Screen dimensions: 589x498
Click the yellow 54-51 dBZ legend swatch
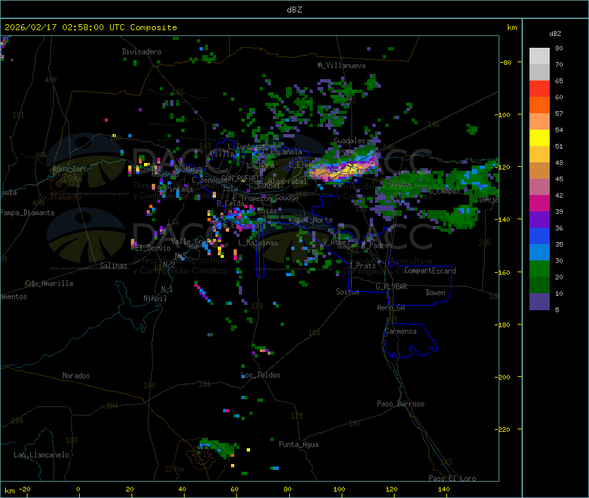[539, 138]
